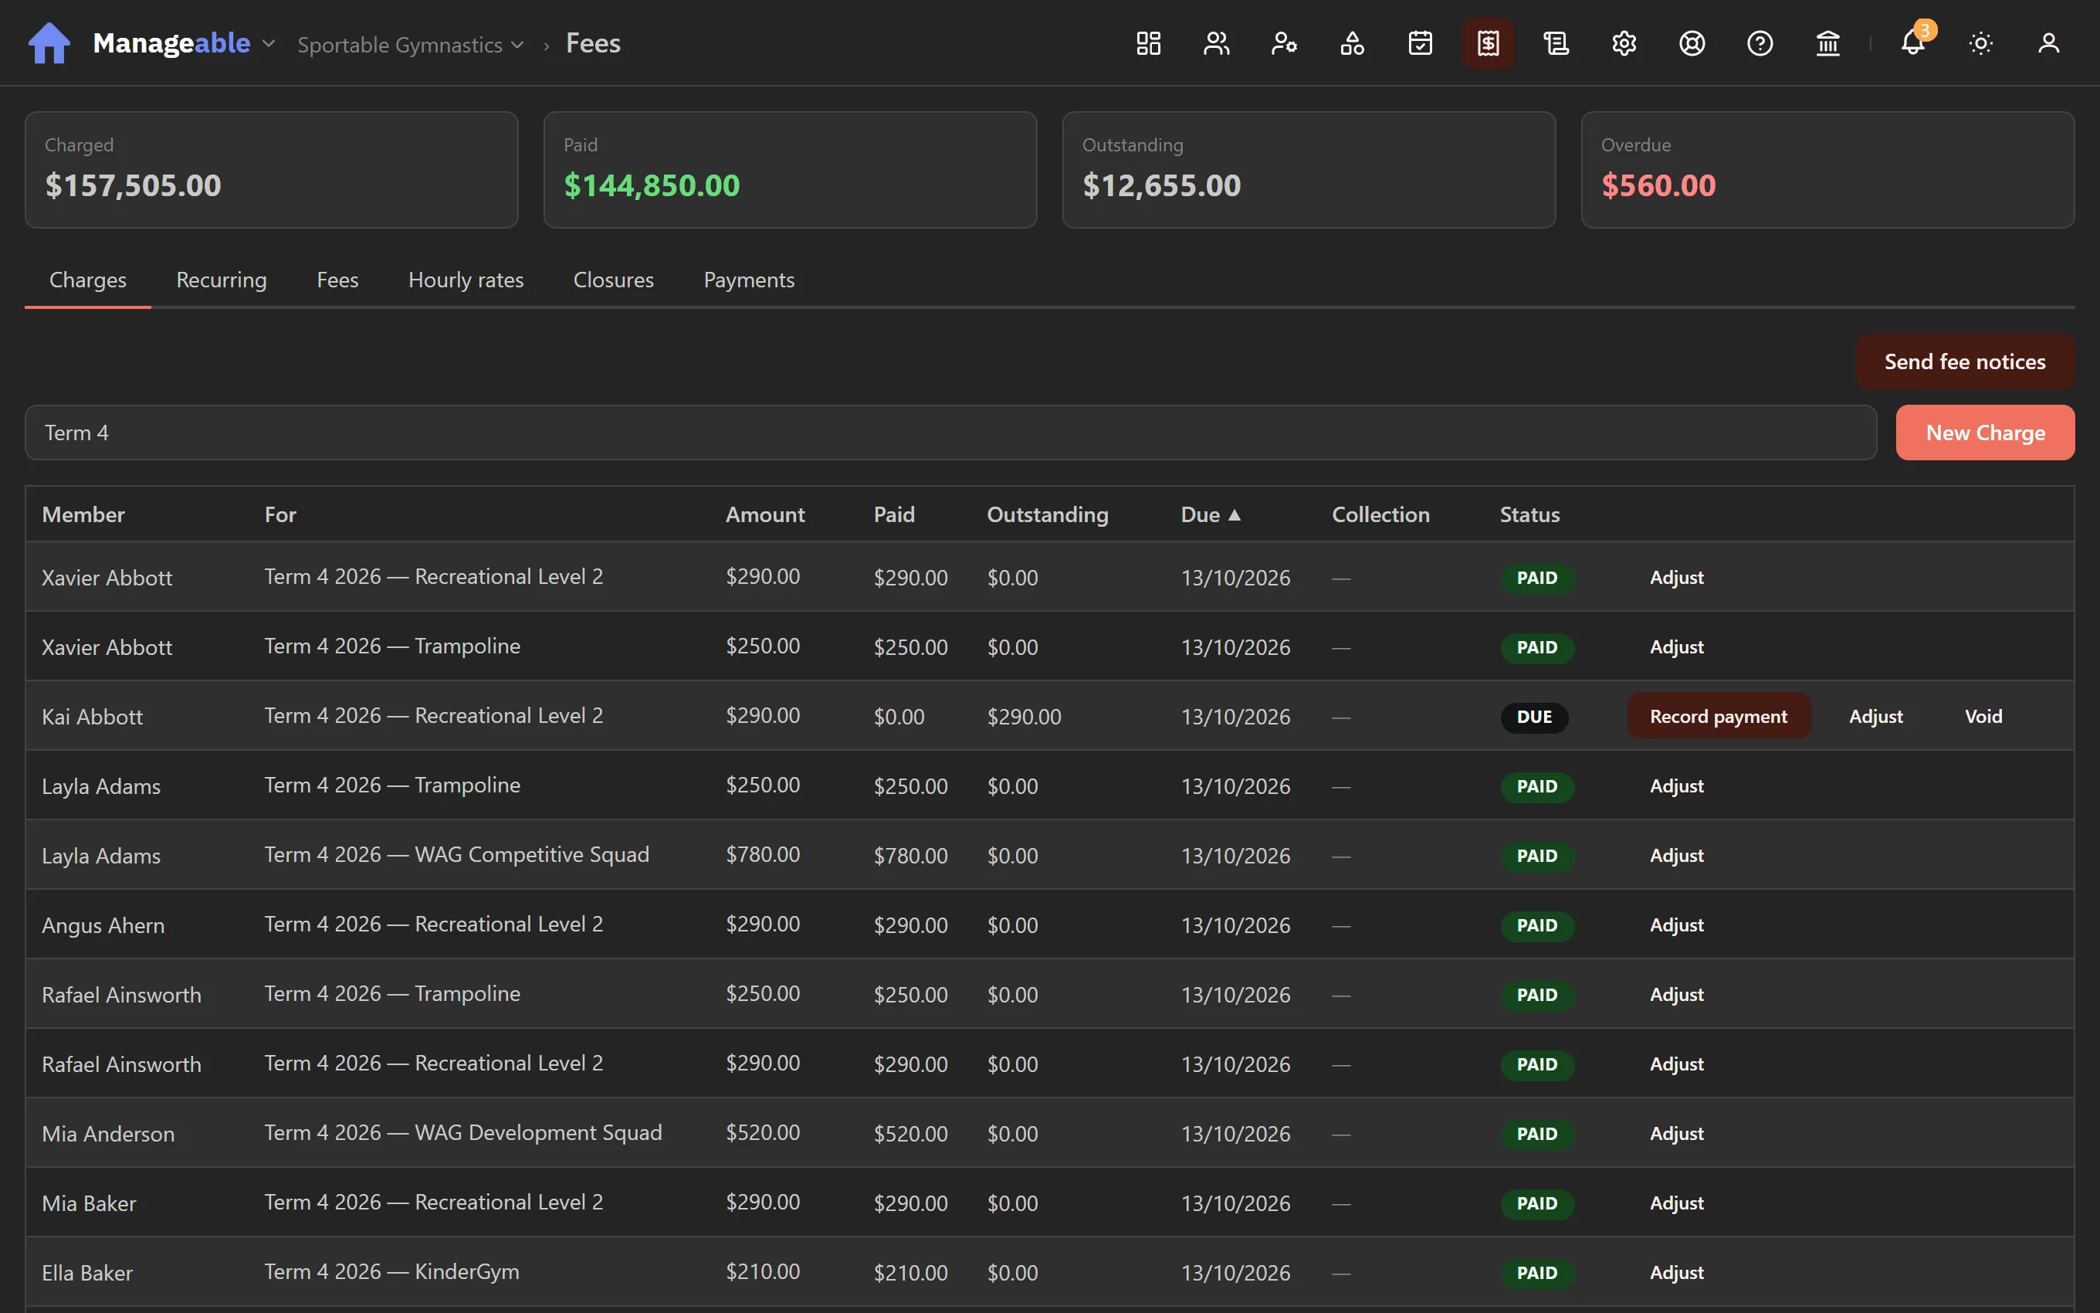This screenshot has height=1313, width=2100.
Task: Open the lifebuoy support icon
Action: (x=1692, y=43)
